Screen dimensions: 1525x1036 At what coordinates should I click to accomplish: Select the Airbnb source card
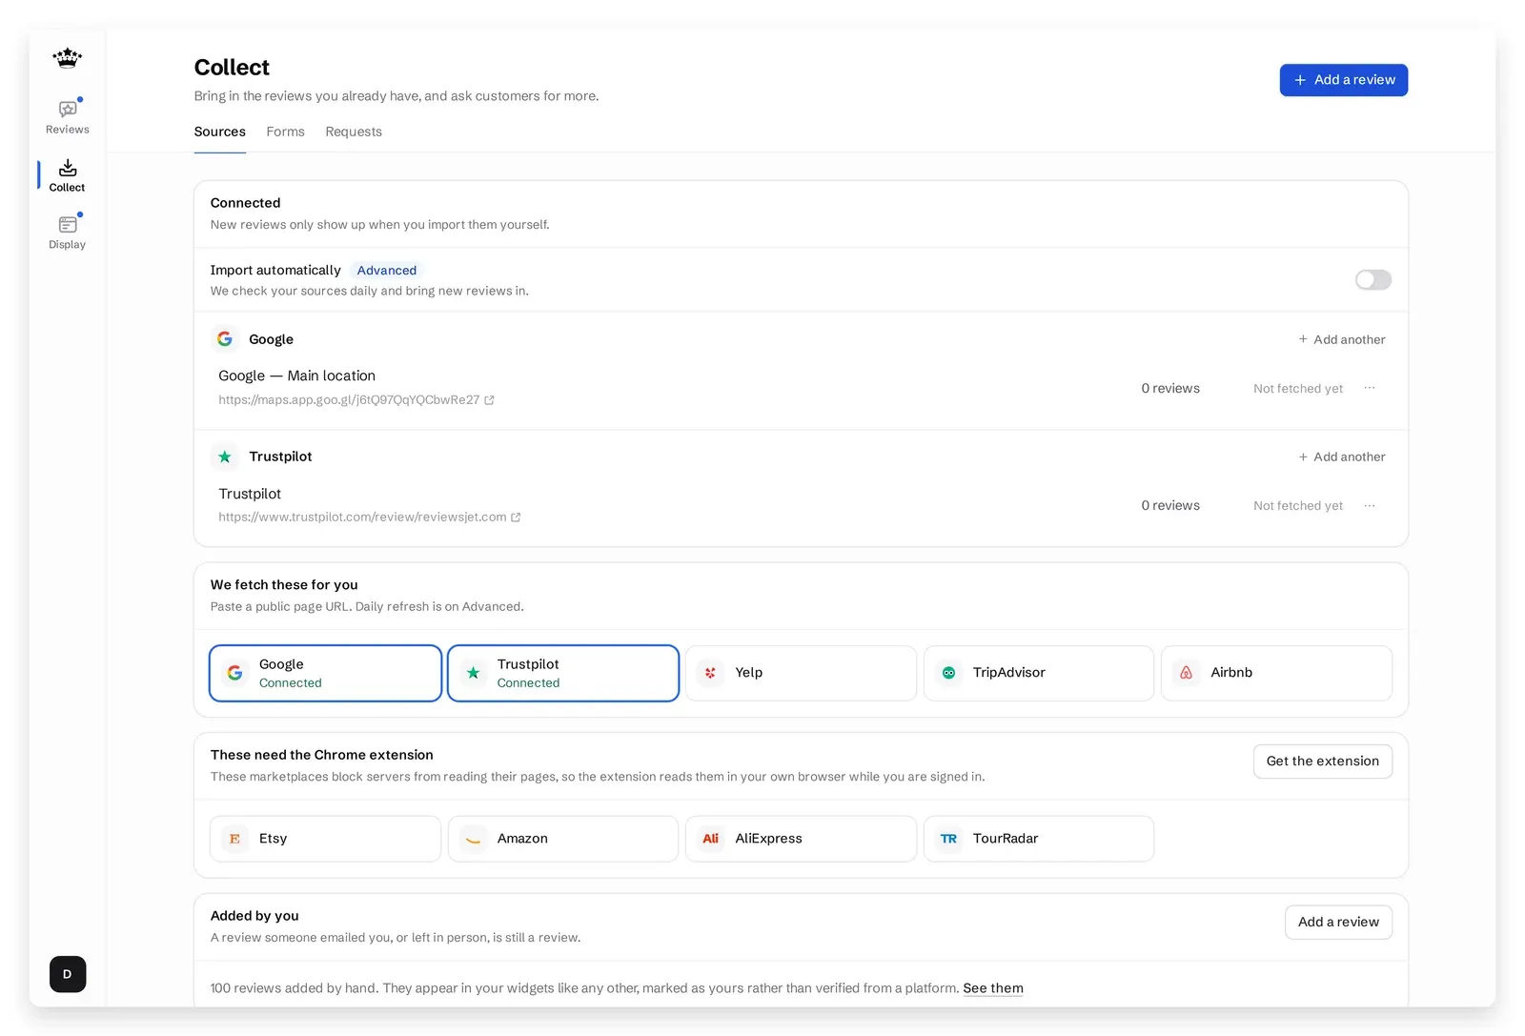[1276, 673]
